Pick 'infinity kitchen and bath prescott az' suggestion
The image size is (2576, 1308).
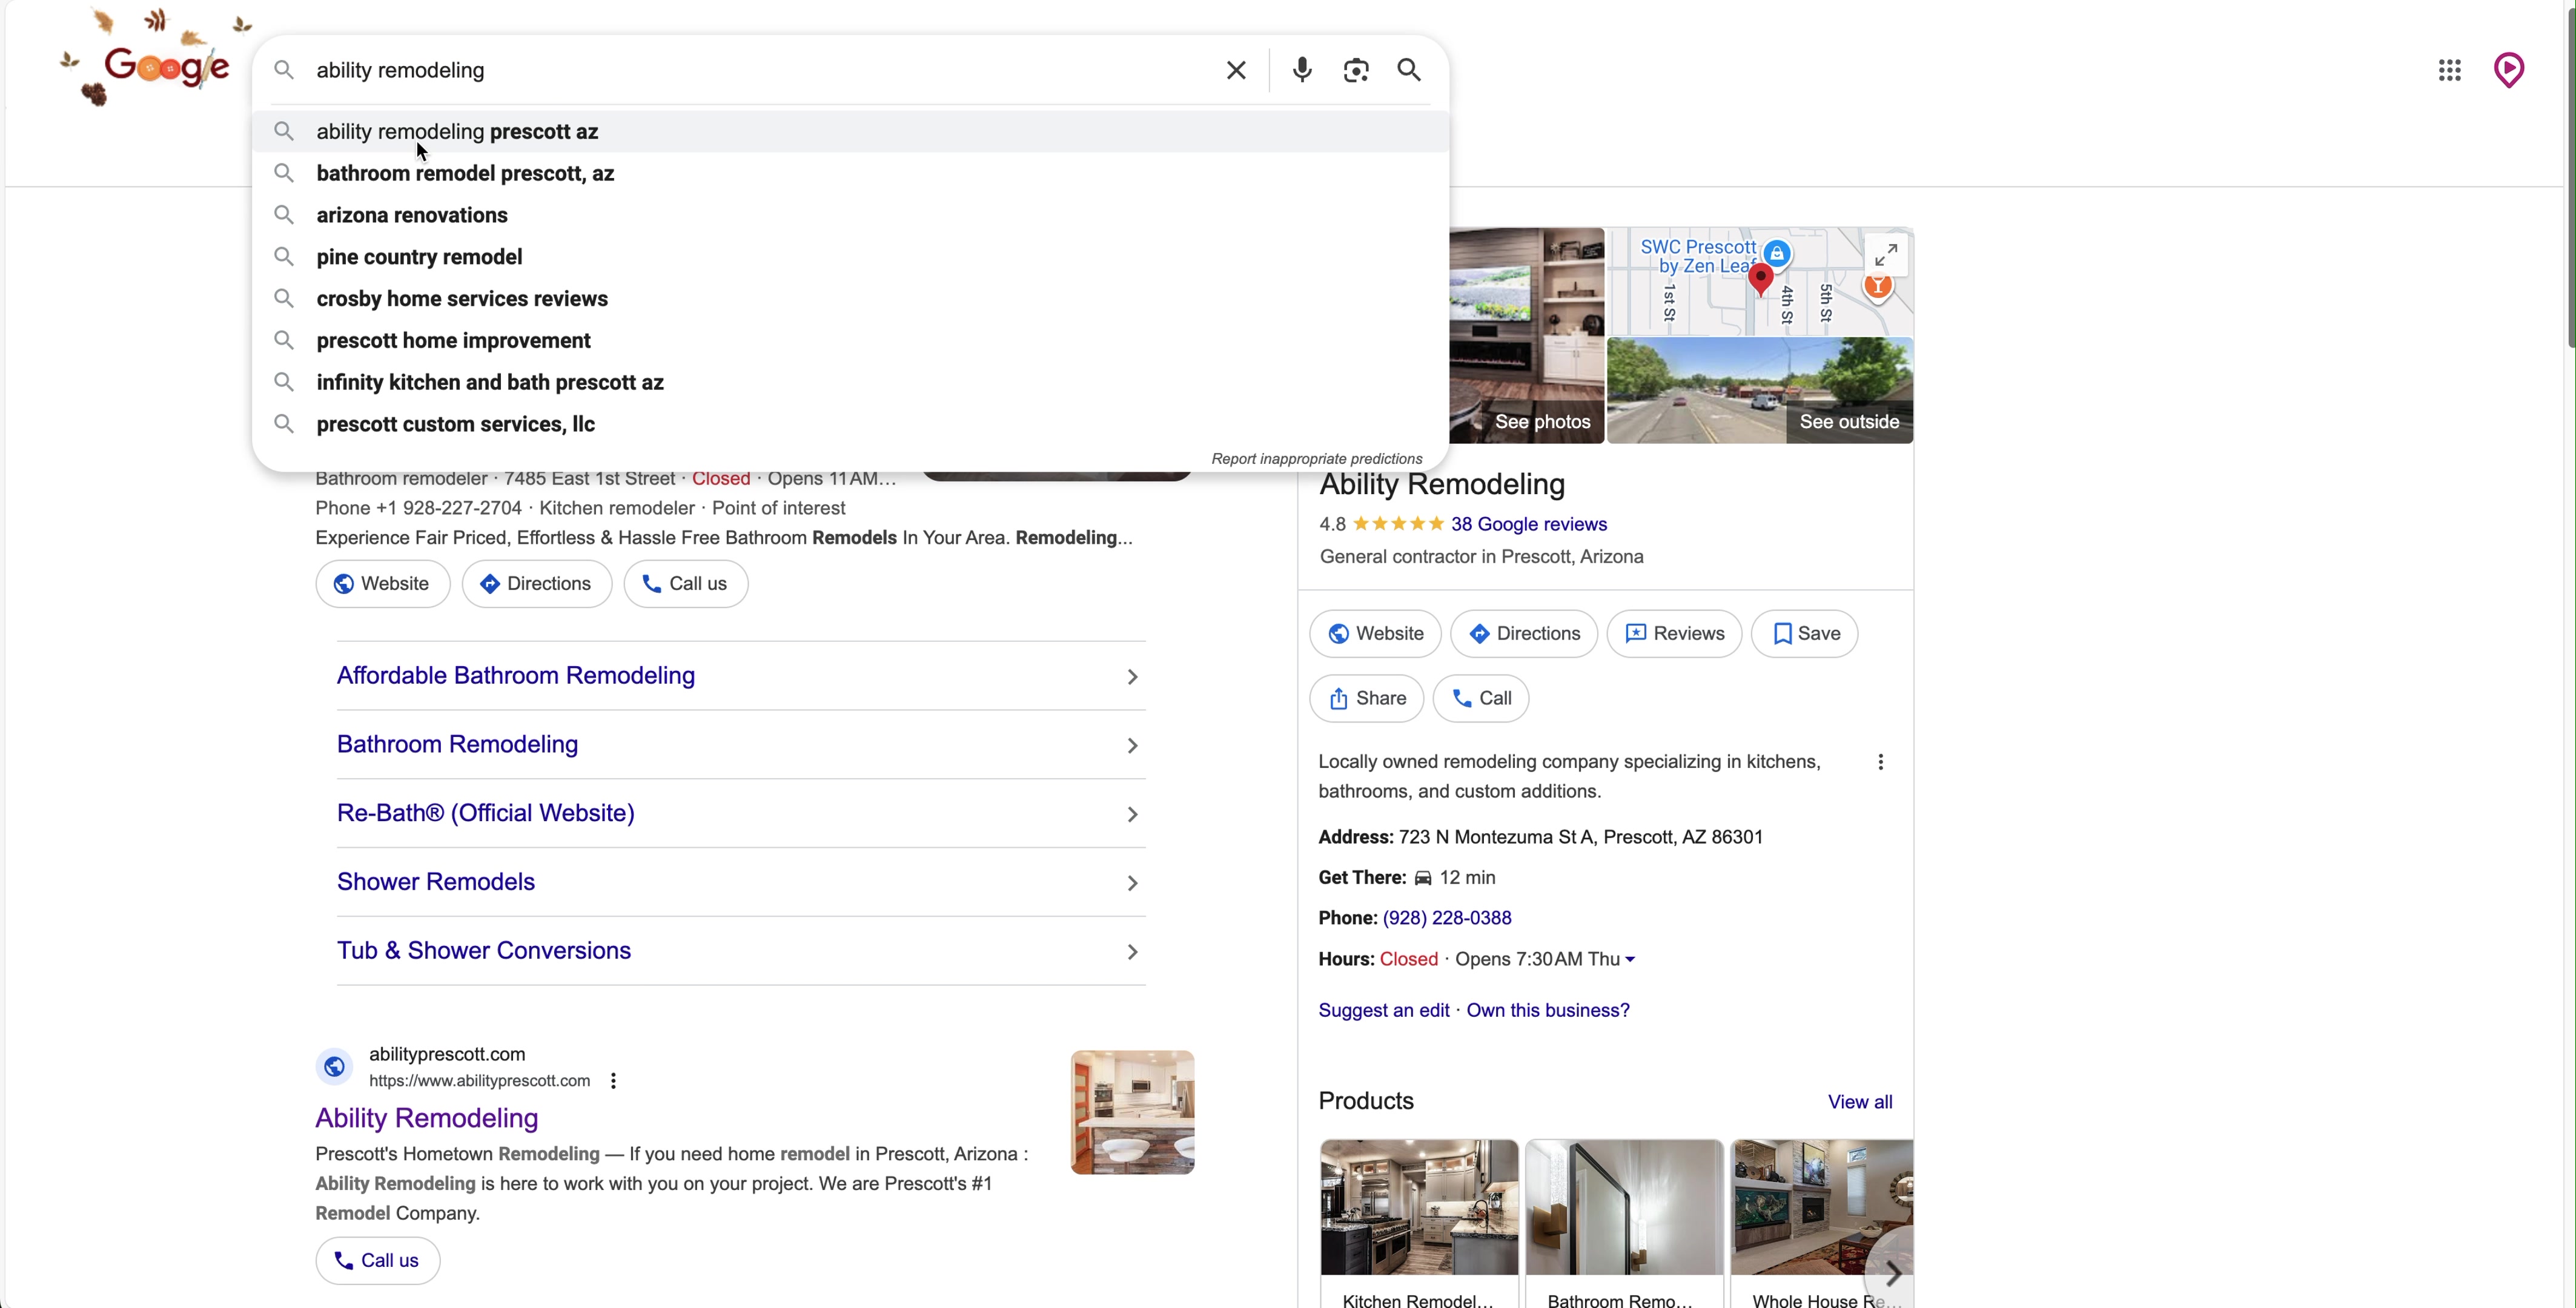tap(490, 382)
